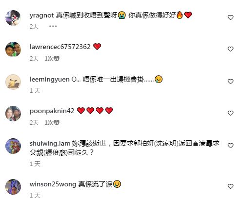Image resolution: width=234 pixels, height=199 pixels.
Task: Like lawrencec67572362's comment via heart icon
Action: click(230, 49)
